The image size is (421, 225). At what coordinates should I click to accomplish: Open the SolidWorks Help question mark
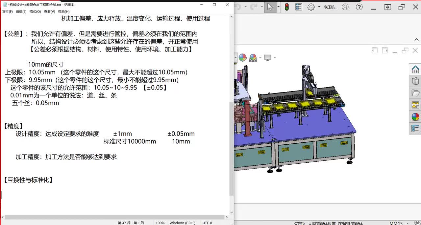[359, 7]
